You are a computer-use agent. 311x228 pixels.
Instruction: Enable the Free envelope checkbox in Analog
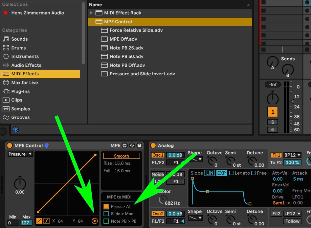tap(254, 173)
